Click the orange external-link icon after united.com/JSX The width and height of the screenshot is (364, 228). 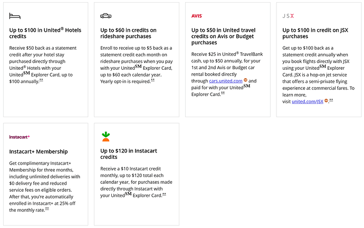[x=327, y=101]
